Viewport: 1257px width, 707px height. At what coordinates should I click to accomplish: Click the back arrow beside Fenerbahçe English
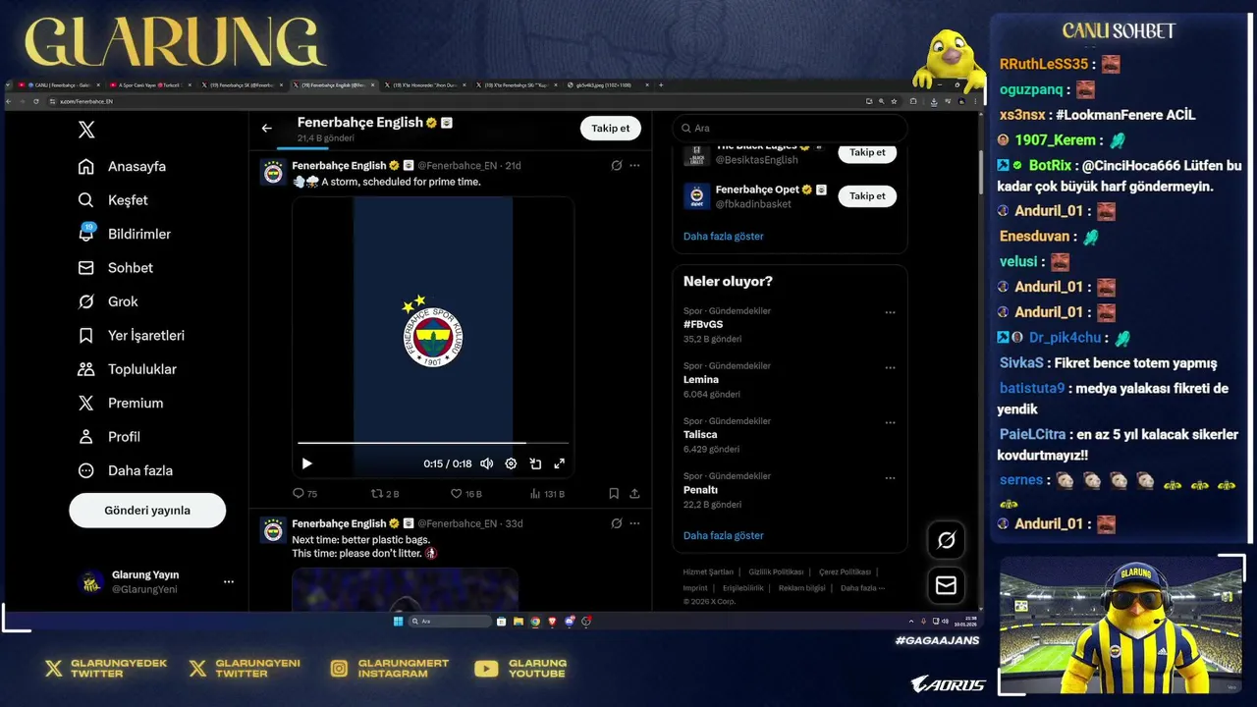coord(266,128)
